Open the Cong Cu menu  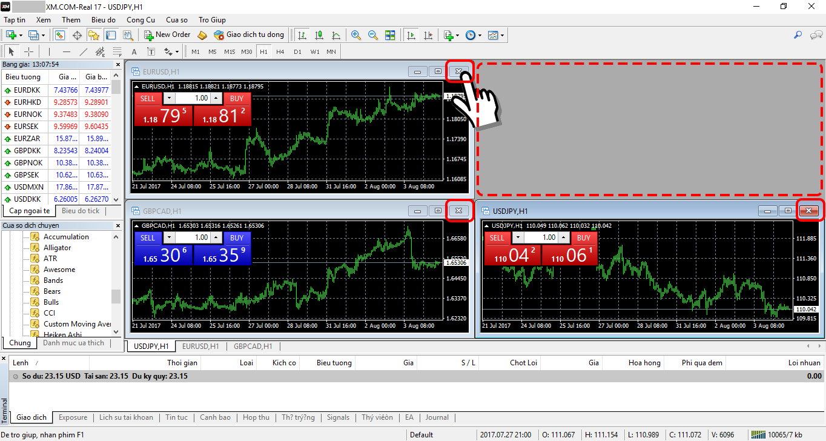click(x=140, y=20)
